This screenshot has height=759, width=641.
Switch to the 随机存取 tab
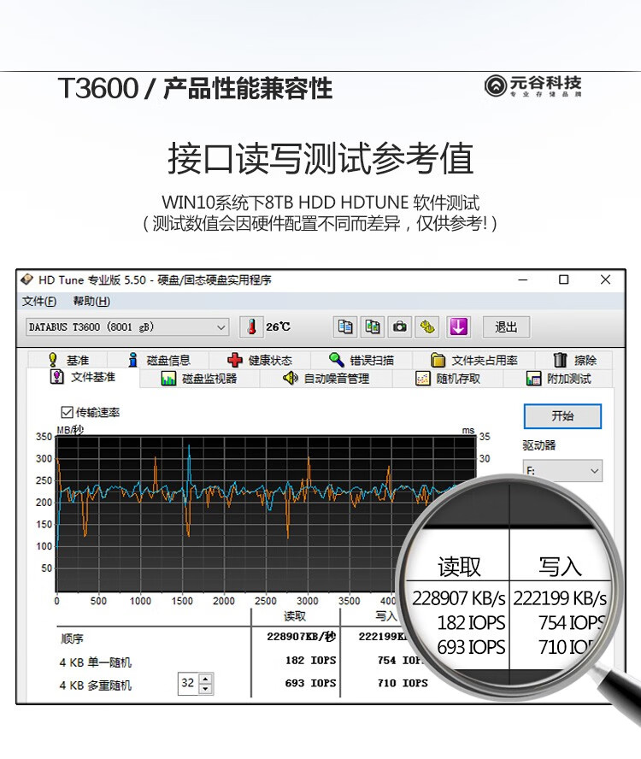tap(449, 379)
